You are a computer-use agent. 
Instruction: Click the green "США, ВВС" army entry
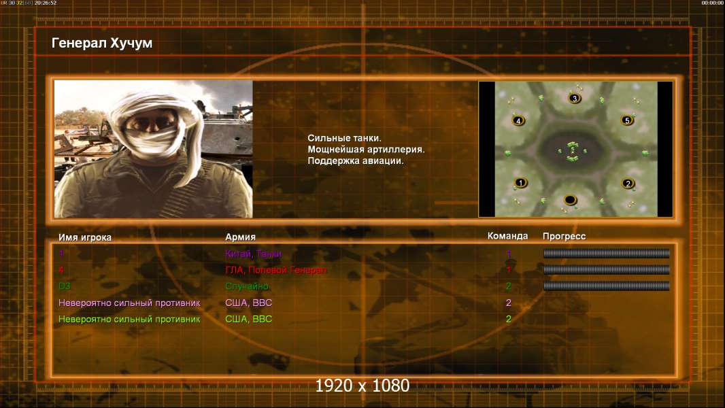249,319
